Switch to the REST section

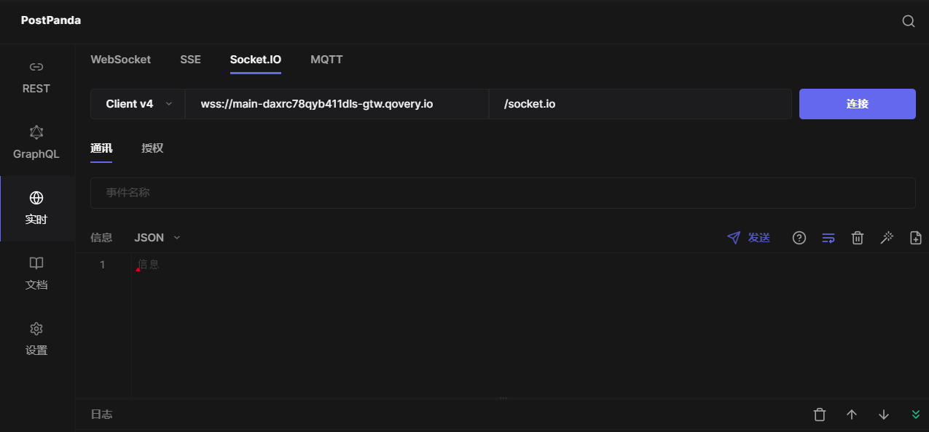pos(36,77)
